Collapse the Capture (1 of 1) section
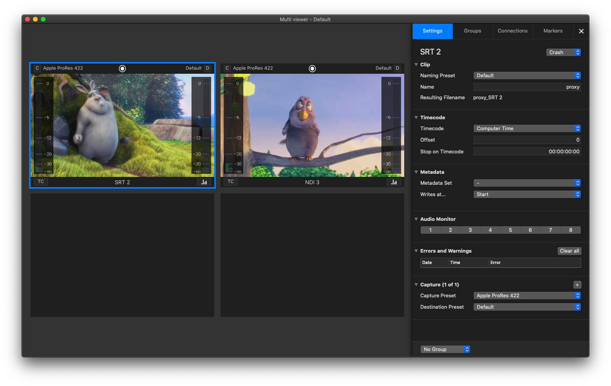This screenshot has height=386, width=611. [416, 285]
